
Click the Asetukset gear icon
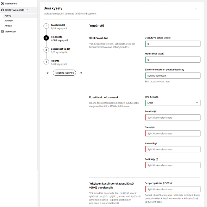pos(3,31)
